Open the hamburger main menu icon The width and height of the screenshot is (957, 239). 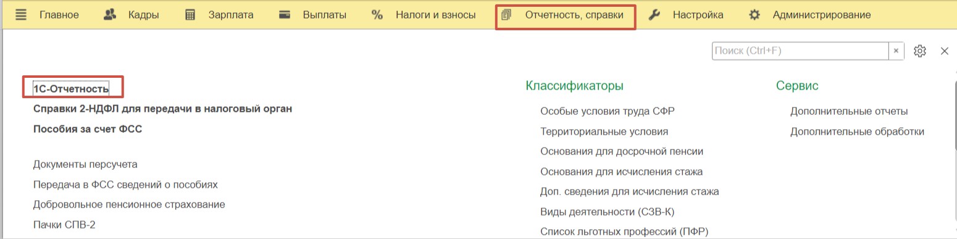(x=21, y=15)
